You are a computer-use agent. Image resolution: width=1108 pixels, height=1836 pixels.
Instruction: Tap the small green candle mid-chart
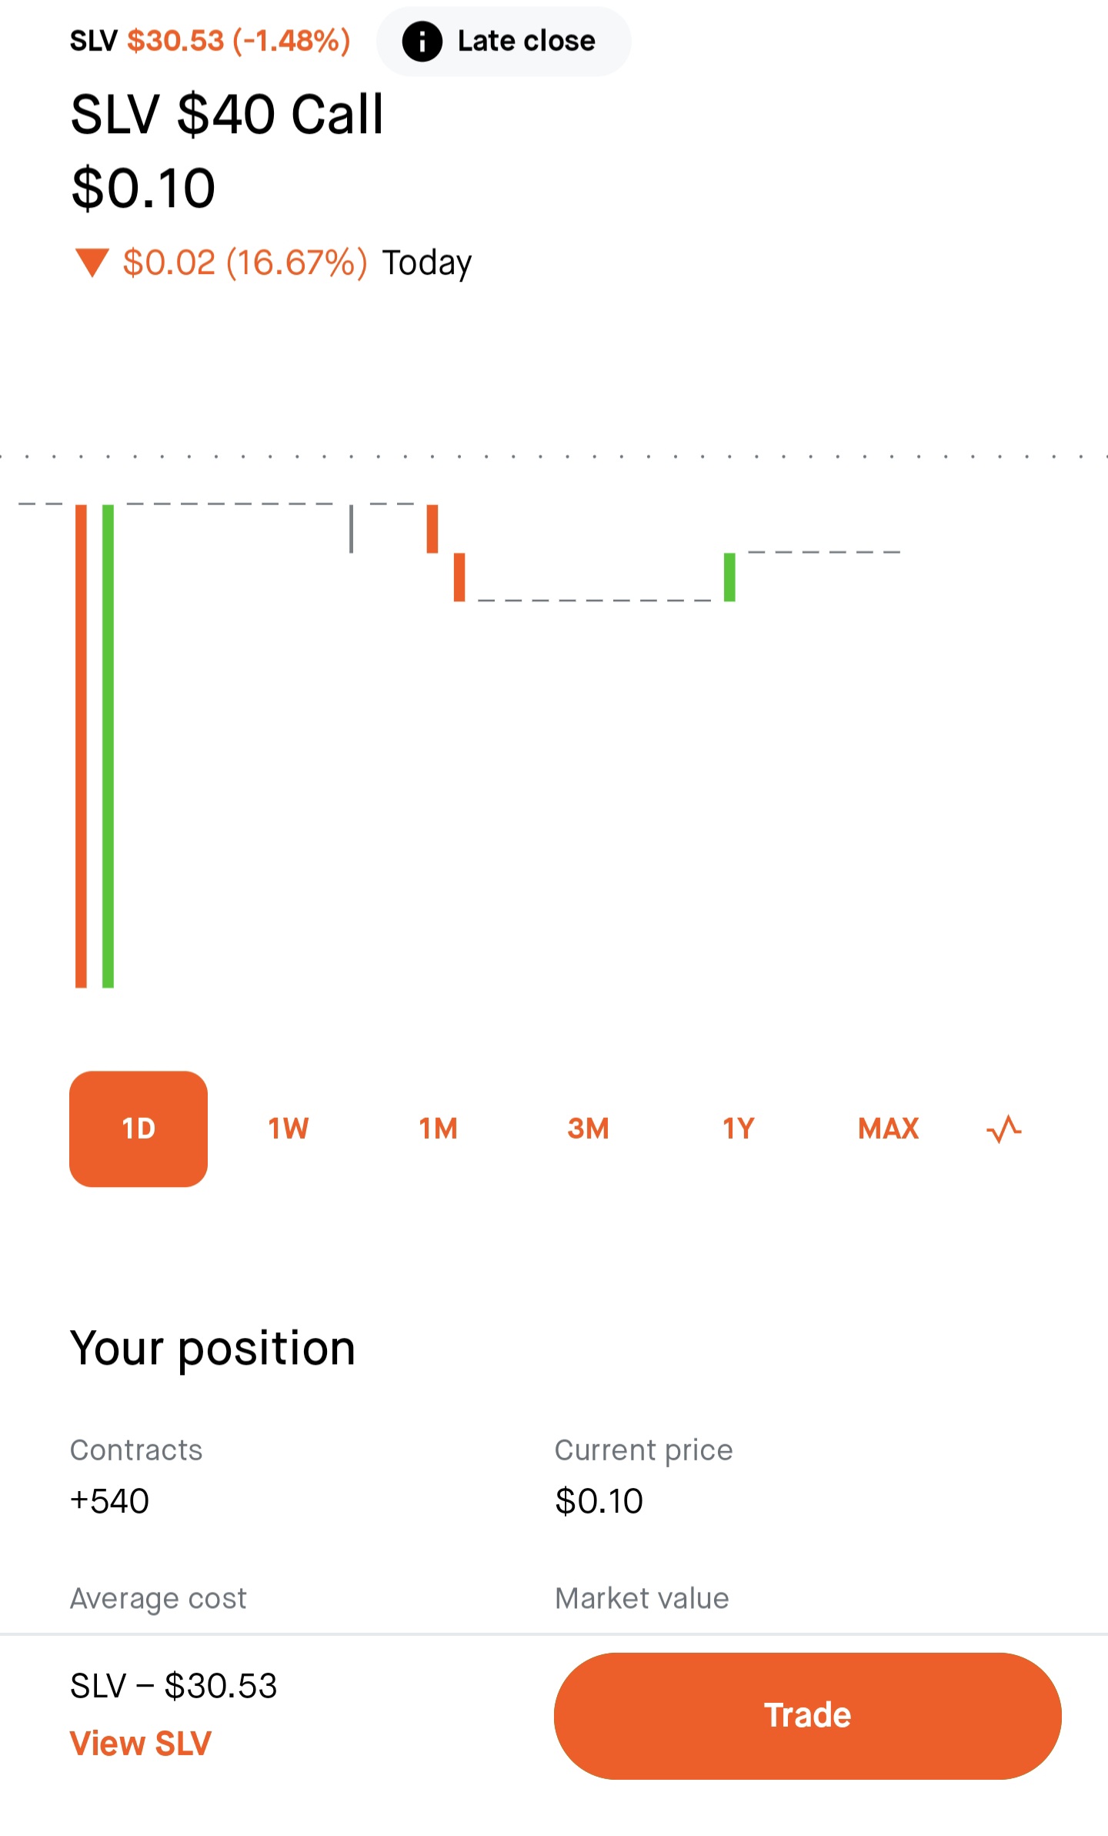tap(729, 577)
